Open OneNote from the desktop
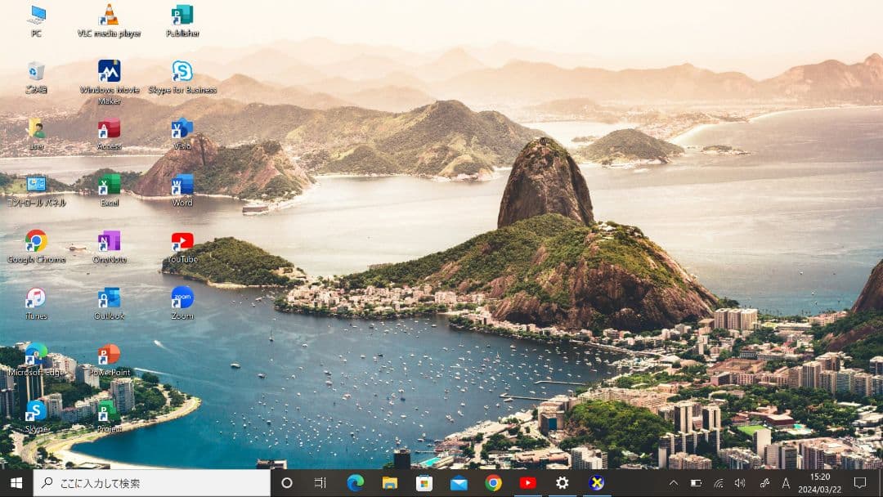883x497 pixels. pos(108,243)
